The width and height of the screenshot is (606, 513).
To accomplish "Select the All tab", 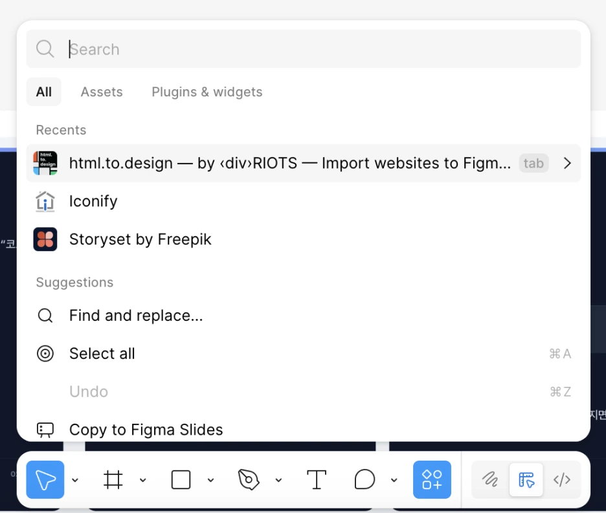I will [43, 92].
